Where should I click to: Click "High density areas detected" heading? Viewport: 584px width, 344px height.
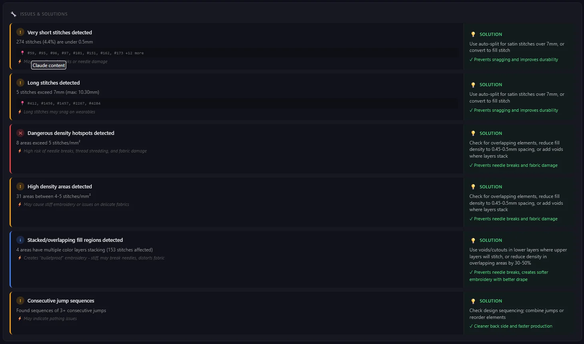pyautogui.click(x=59, y=186)
